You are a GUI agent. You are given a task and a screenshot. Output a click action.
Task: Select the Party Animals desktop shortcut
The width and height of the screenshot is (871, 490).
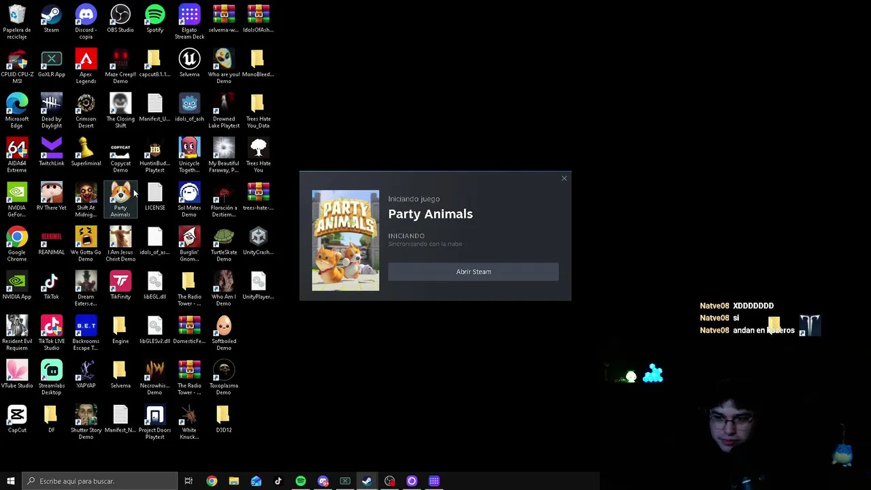tap(120, 199)
